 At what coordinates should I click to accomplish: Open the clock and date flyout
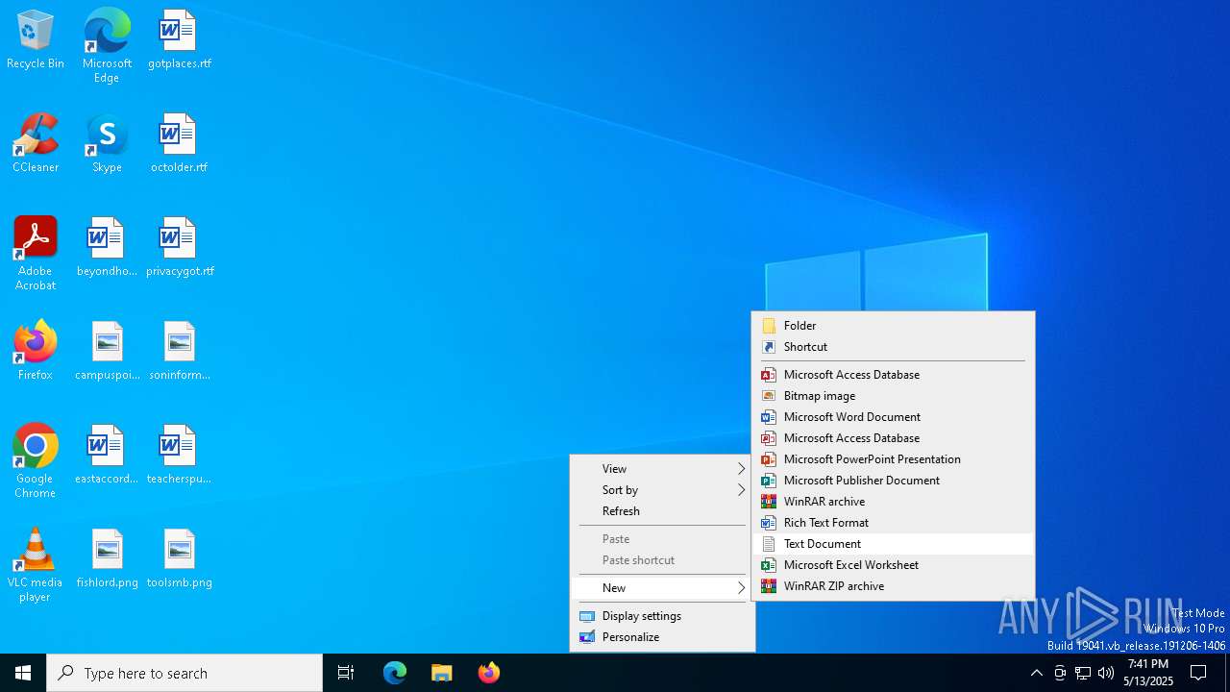click(1148, 673)
